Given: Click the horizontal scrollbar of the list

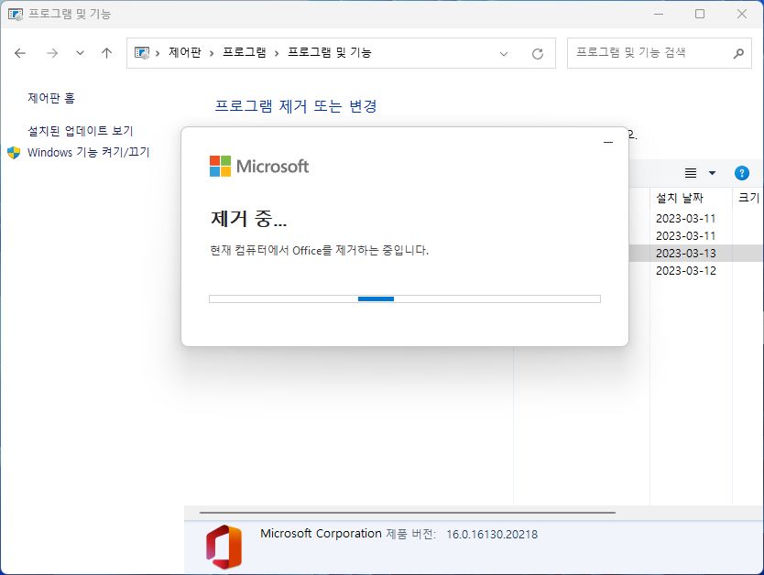Looking at the screenshot, I should pos(408,512).
